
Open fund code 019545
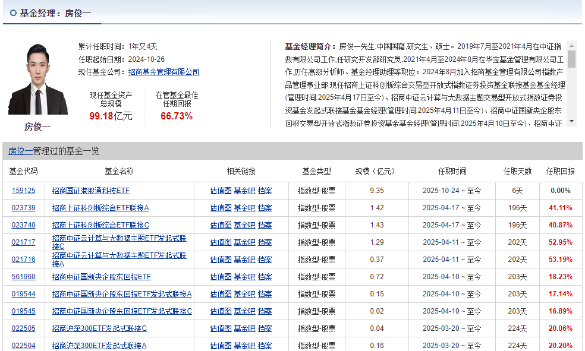[24, 311]
